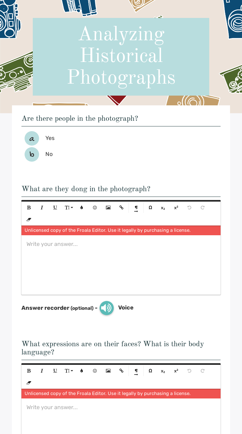Image resolution: width=242 pixels, height=434 pixels.
Task: Open font size dropdown in first editor
Action: (68, 208)
